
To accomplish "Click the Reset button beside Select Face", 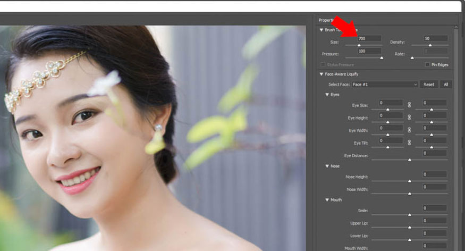I will (x=428, y=85).
